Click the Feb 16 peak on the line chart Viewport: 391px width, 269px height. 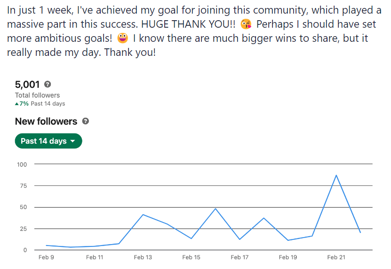pos(215,208)
